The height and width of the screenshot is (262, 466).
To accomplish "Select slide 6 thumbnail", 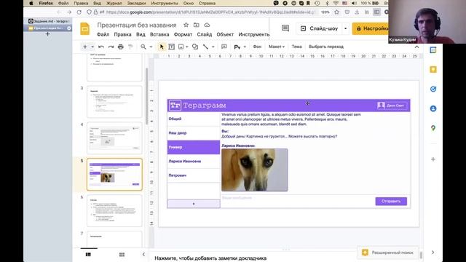I will click(x=114, y=210).
